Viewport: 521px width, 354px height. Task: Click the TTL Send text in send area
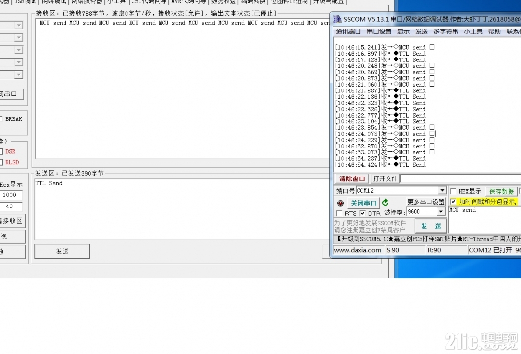[49, 183]
